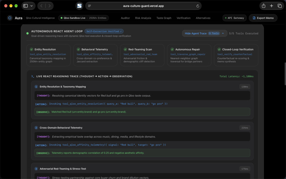Click tool_verify_counterfactual code label
The width and height of the screenshot is (286, 179).
point(235,54)
